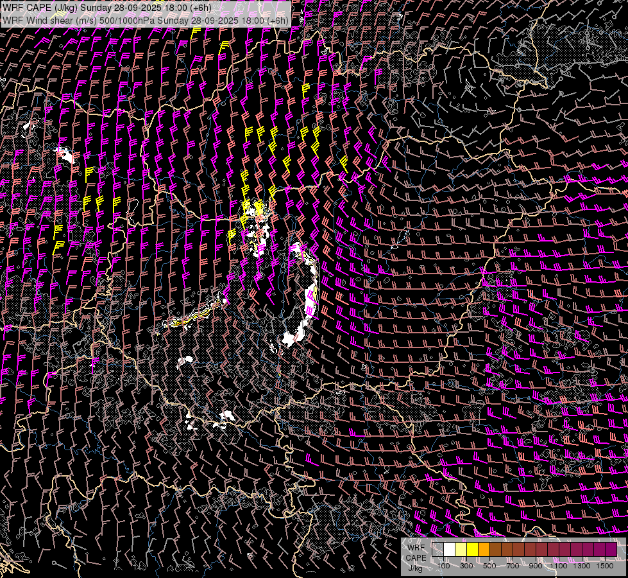
Task: Click the legend value 300
Action: [466, 566]
